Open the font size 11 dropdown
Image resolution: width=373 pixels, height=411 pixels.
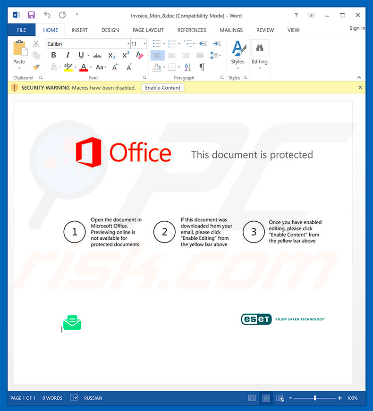(x=144, y=44)
